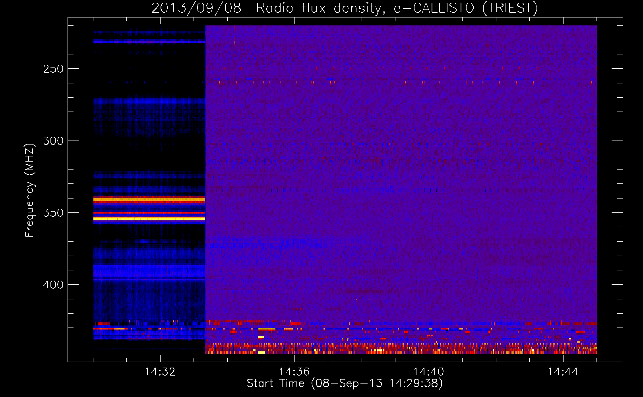Click the plot title mentioning e-CALLISTO (TRIEST)
This screenshot has width=643, height=397.
tap(345, 8)
